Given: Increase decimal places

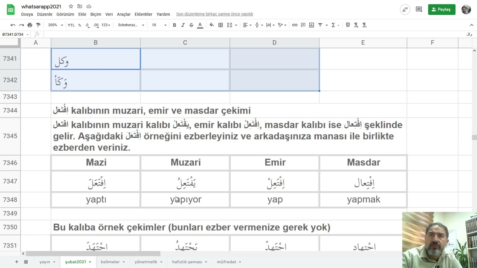Looking at the screenshot, I should click(96, 25).
